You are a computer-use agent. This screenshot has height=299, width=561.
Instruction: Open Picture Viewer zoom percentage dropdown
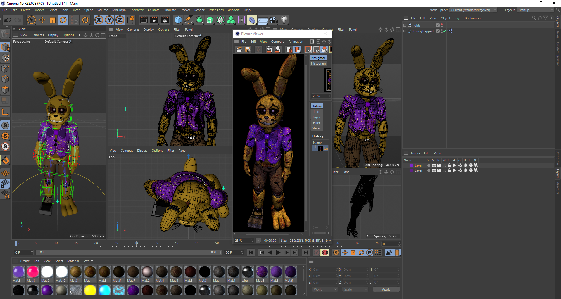(258, 241)
